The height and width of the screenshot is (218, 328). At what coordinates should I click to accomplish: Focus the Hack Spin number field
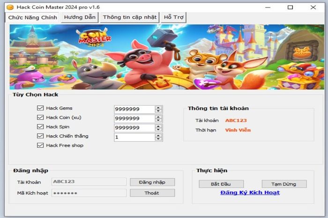pos(134,128)
